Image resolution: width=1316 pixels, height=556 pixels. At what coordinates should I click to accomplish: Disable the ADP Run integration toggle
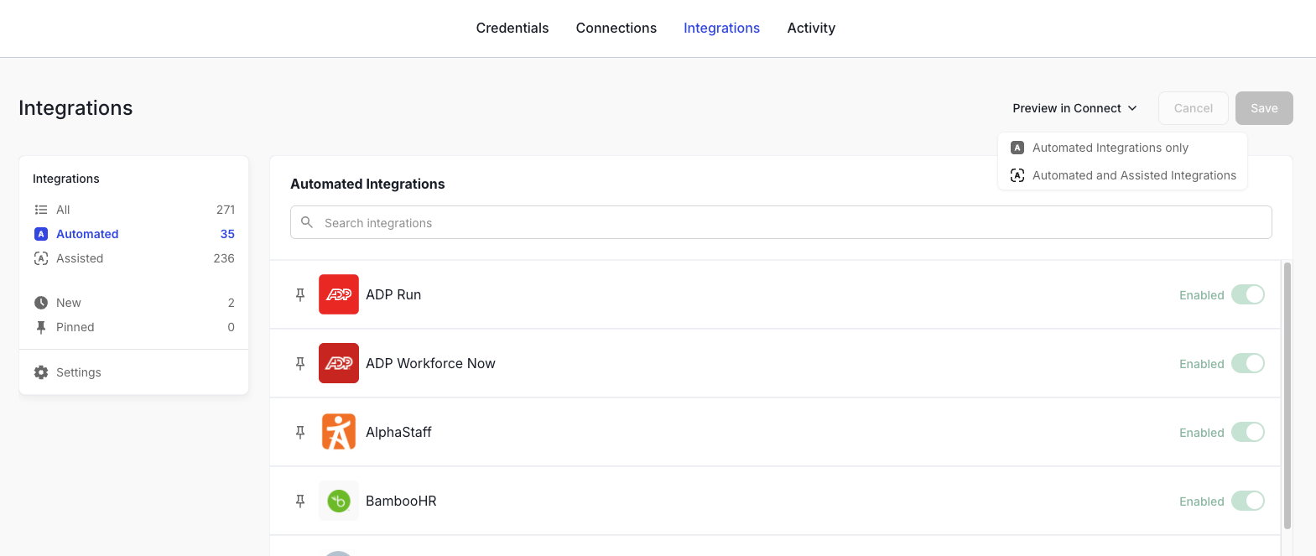1248,294
